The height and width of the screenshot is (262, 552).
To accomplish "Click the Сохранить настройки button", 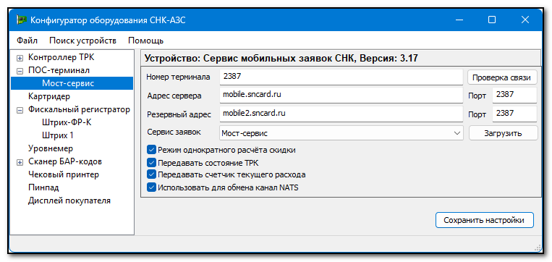I will click(x=485, y=220).
